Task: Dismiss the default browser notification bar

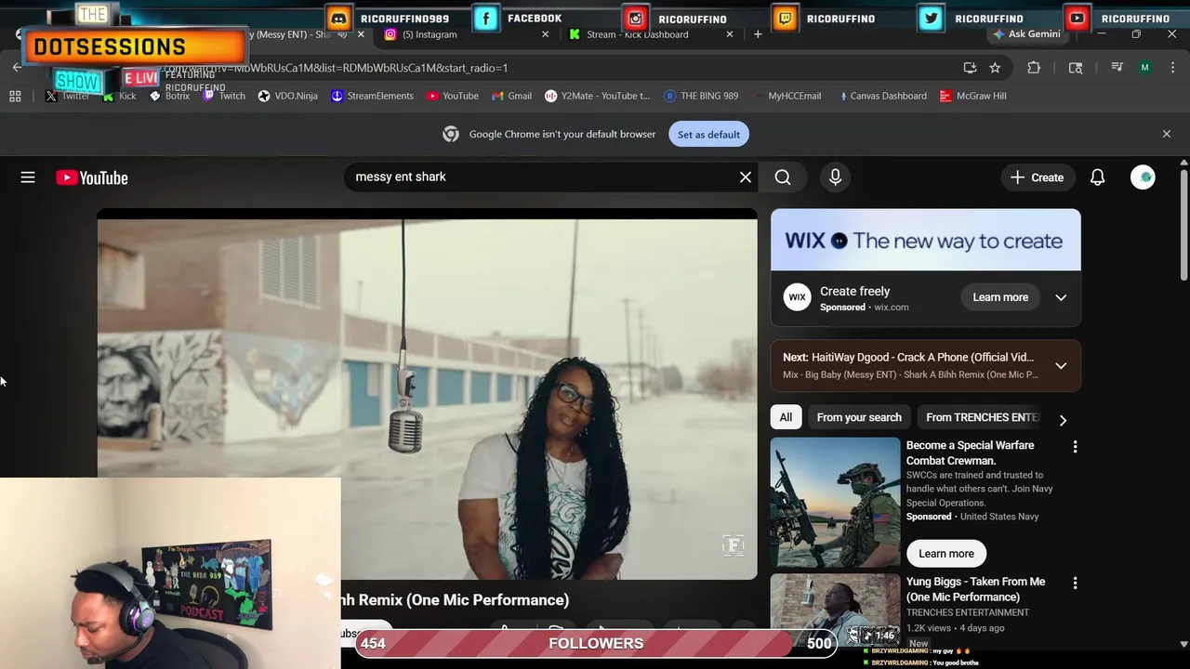Action: click(1166, 134)
